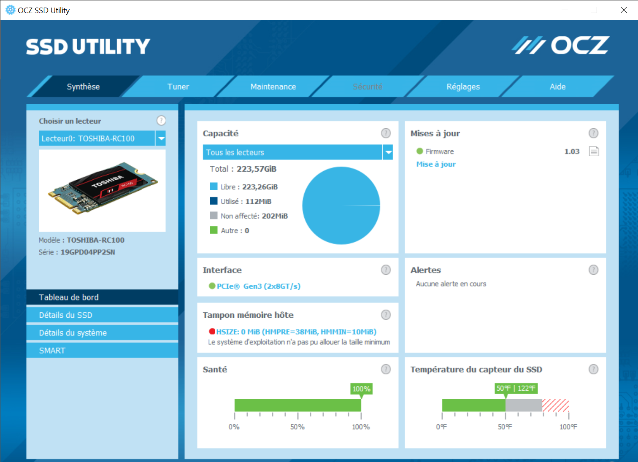This screenshot has height=462, width=638.
Task: Switch to the Tuner tab
Action: tap(178, 86)
